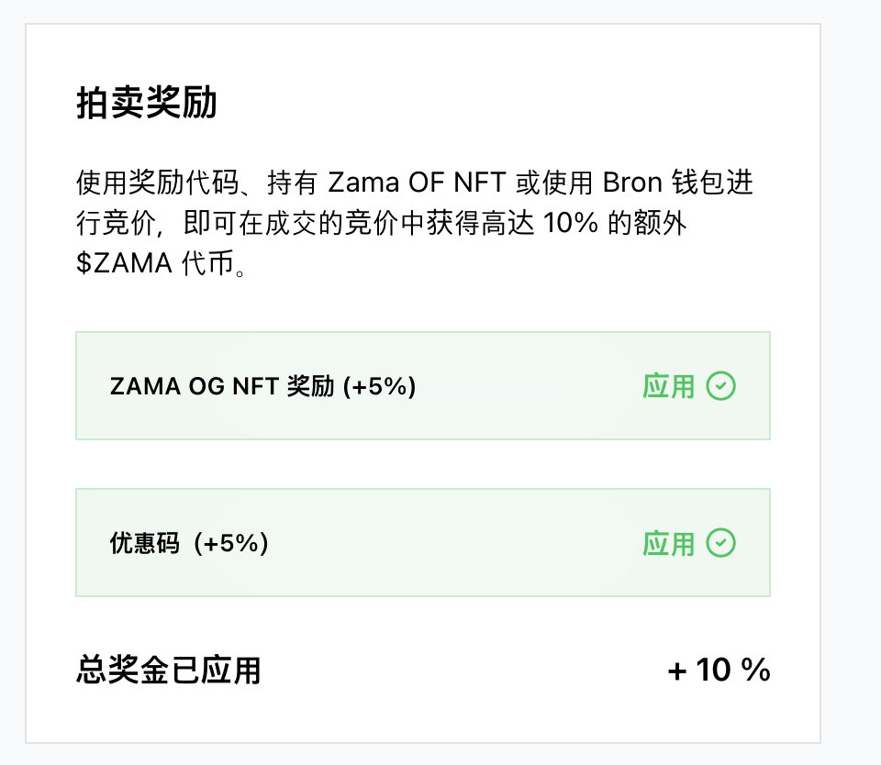Click empty middle area of 优惠码 box
This screenshot has width=881, height=765.
(440, 543)
